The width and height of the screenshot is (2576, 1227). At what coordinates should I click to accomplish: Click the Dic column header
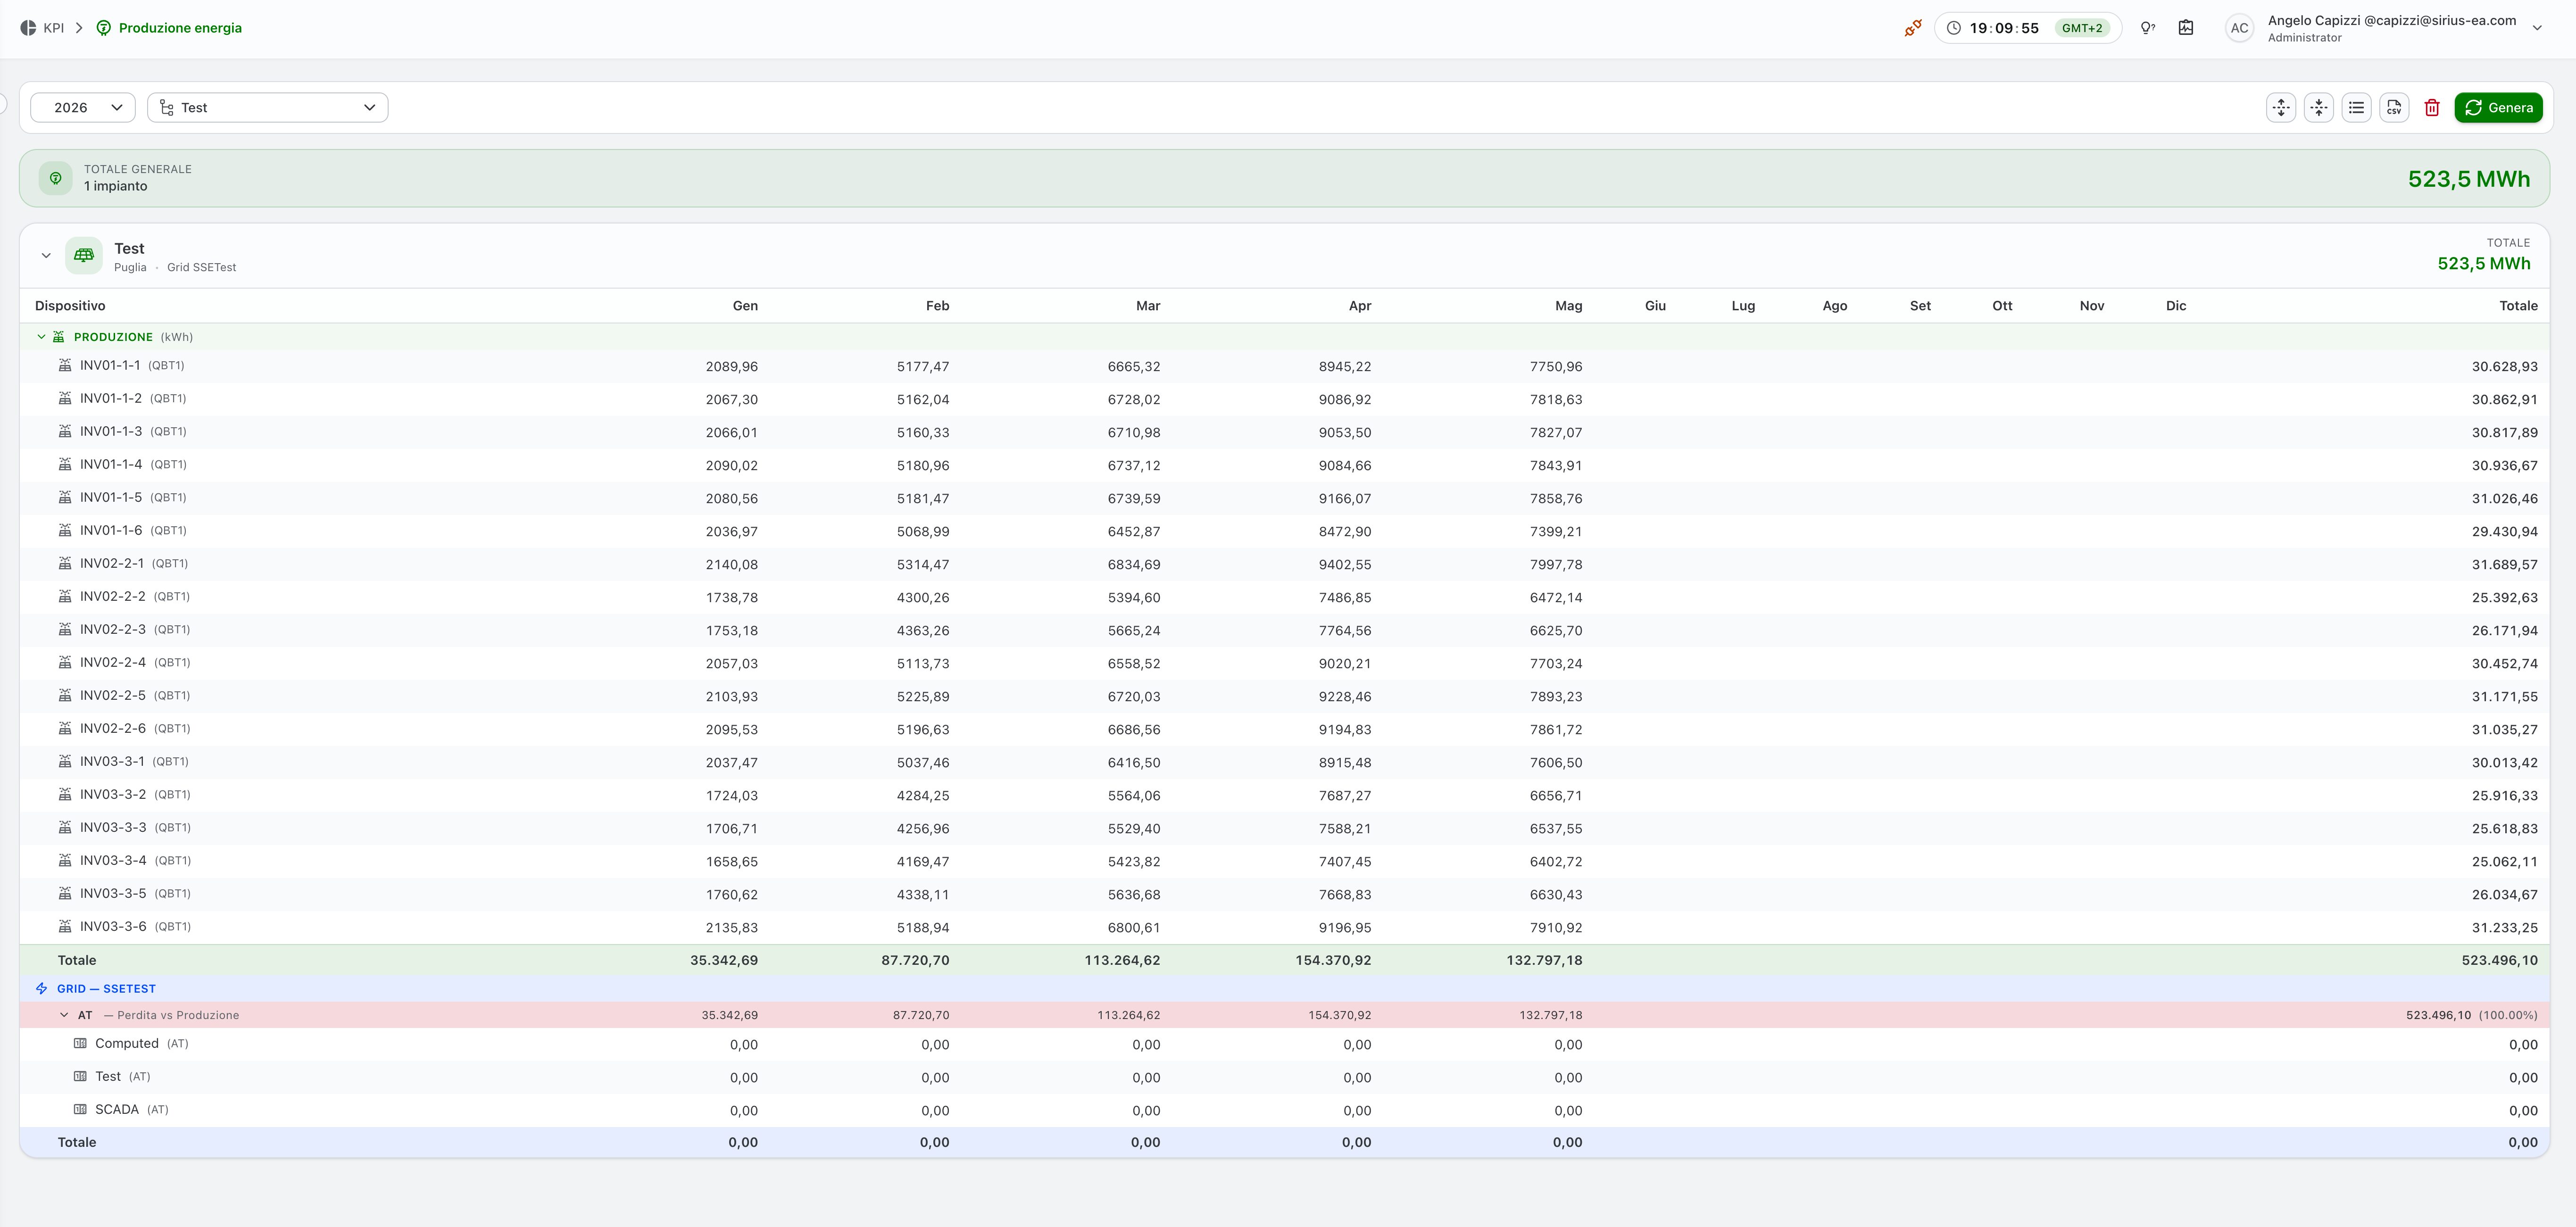[x=2176, y=306]
